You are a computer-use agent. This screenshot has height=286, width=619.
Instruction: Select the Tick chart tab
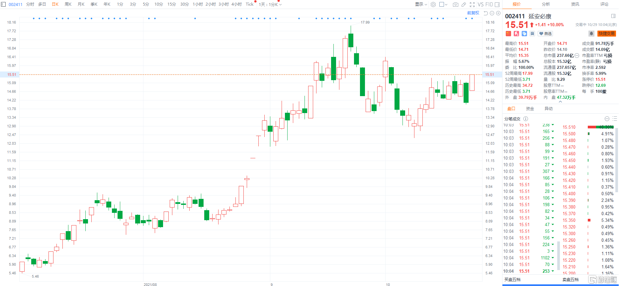point(249,4)
